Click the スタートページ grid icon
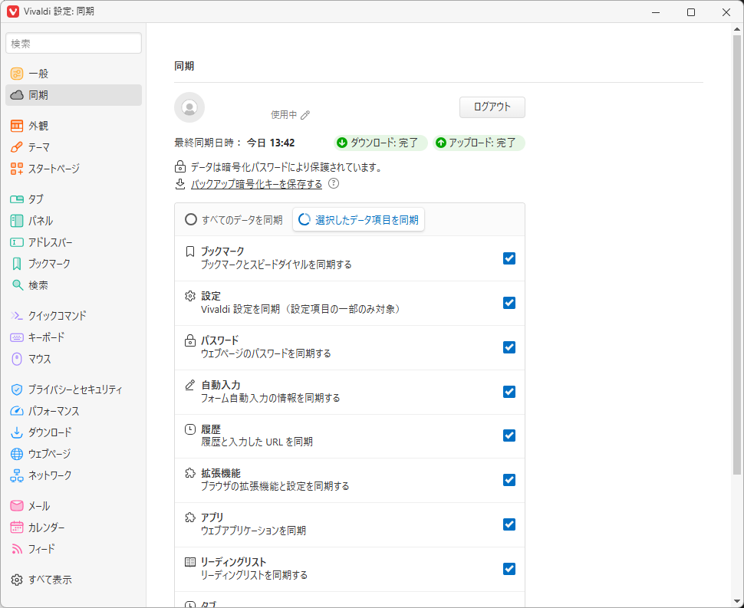The height and width of the screenshot is (608, 744). coord(17,169)
